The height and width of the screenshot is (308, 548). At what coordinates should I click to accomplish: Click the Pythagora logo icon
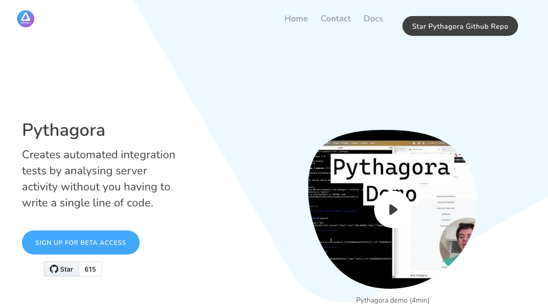tap(26, 19)
